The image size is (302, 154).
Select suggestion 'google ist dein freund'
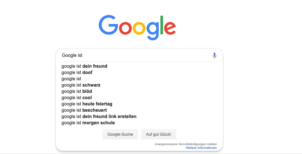[139, 66]
